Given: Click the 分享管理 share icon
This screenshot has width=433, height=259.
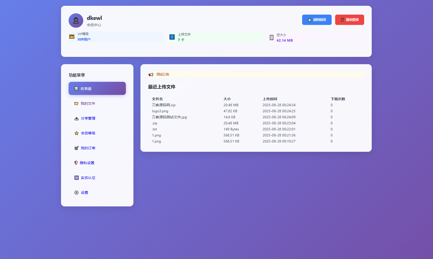Looking at the screenshot, I should pos(76,118).
